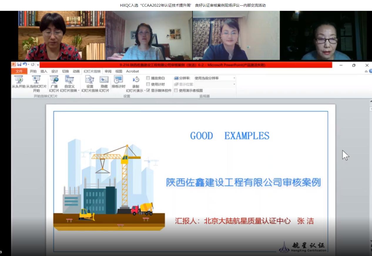Click the Save icon in quick access toolbar
Image resolution: width=372 pixels, height=256 pixels.
tap(19, 65)
